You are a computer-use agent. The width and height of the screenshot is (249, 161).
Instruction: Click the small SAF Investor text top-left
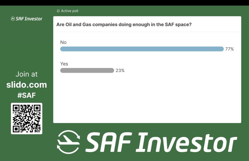[29, 19]
